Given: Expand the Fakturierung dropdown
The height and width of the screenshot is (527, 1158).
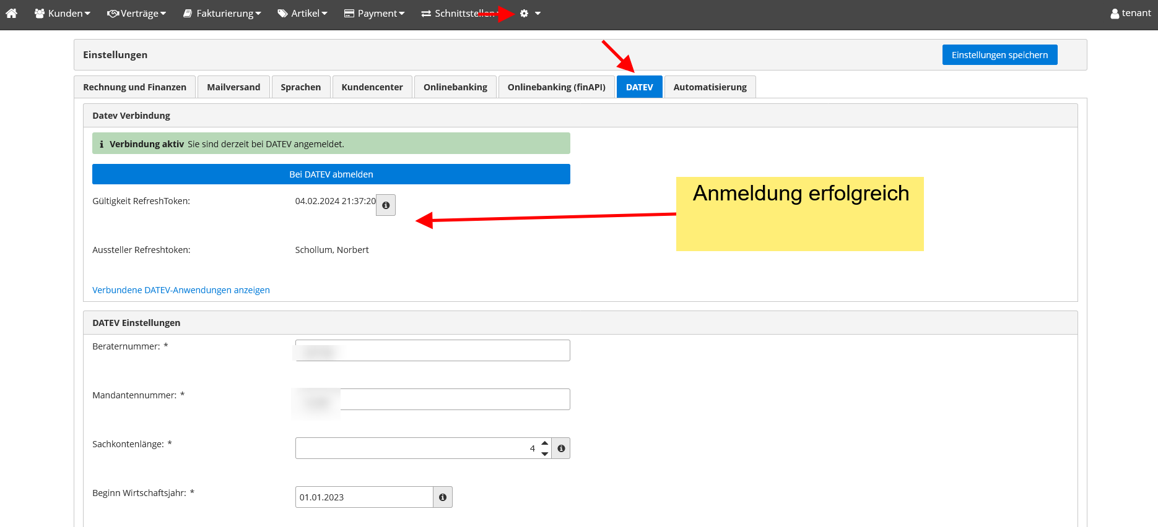Looking at the screenshot, I should click(x=222, y=13).
